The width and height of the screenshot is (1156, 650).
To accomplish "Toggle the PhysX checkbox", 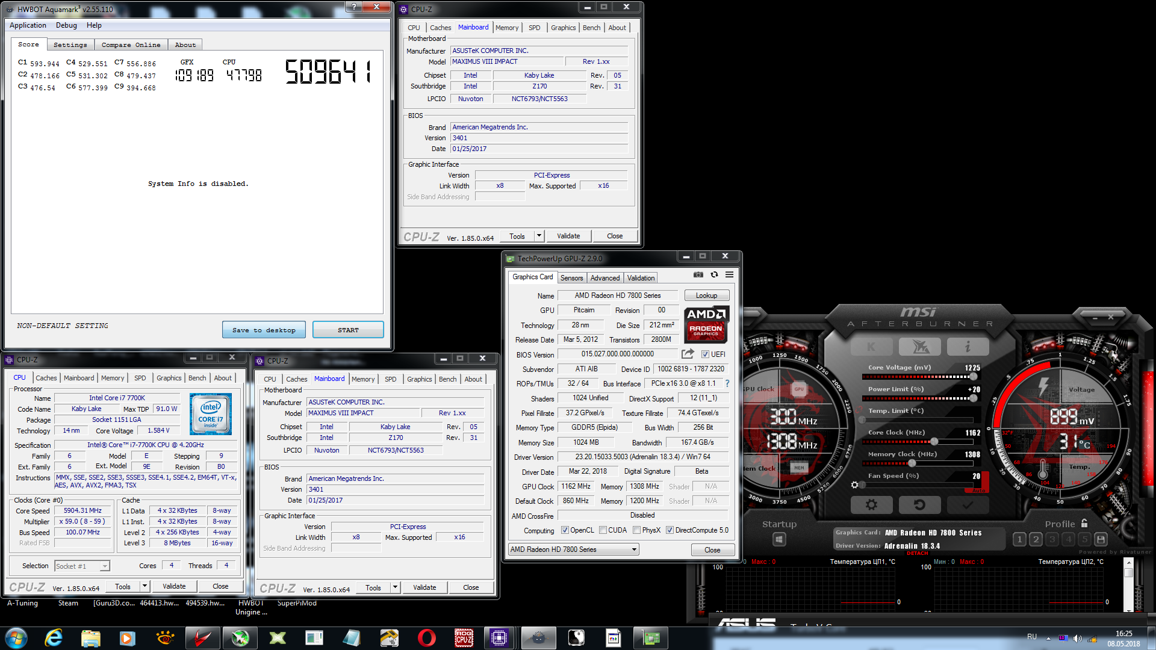I will click(637, 530).
